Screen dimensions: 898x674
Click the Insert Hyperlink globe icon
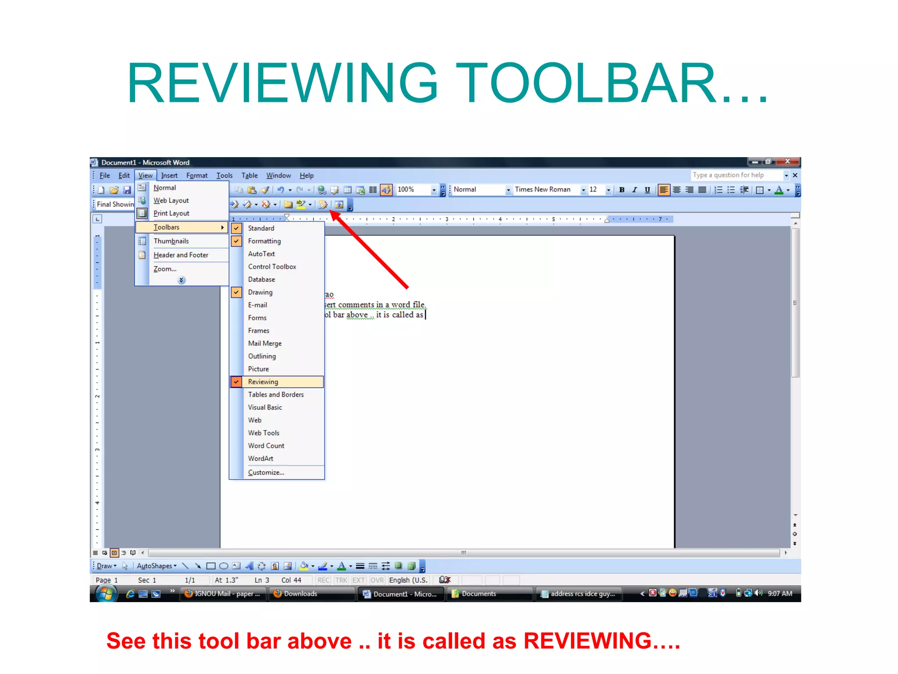tap(322, 190)
